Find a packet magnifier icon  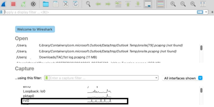click(88, 4)
